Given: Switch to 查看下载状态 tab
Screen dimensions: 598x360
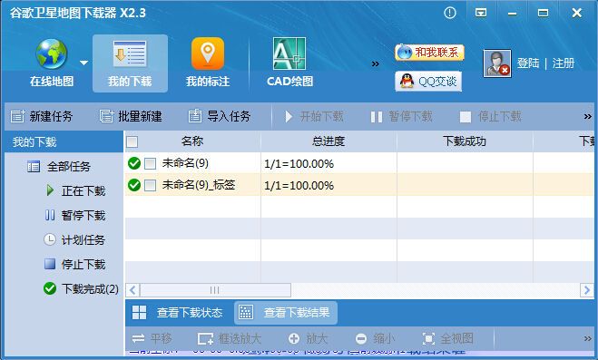Looking at the screenshot, I should [x=178, y=313].
